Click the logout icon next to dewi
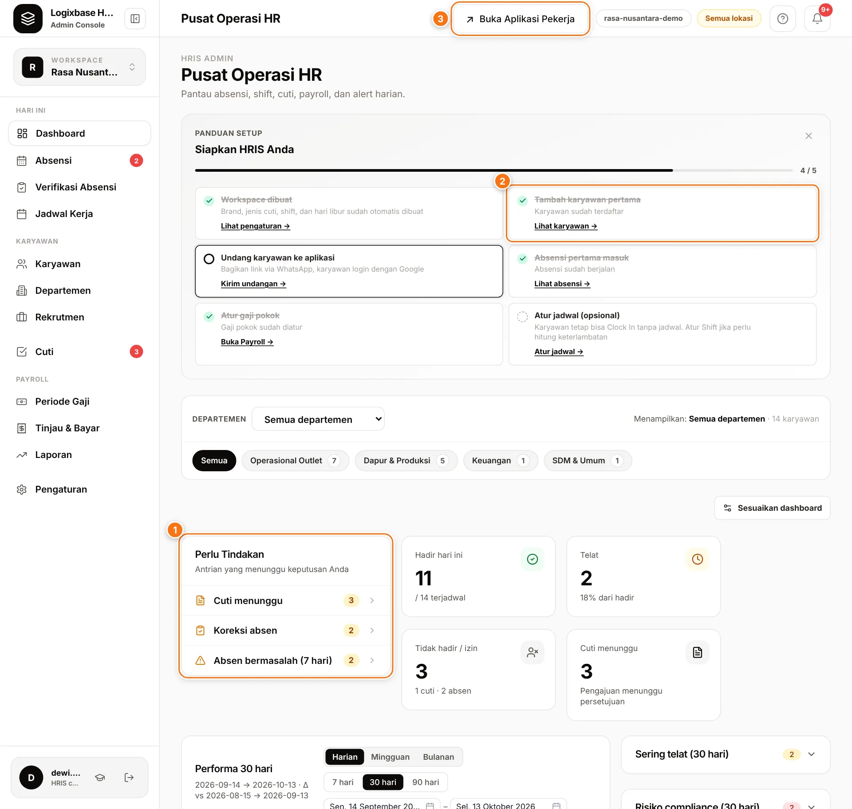This screenshot has height=809, width=852. (129, 777)
